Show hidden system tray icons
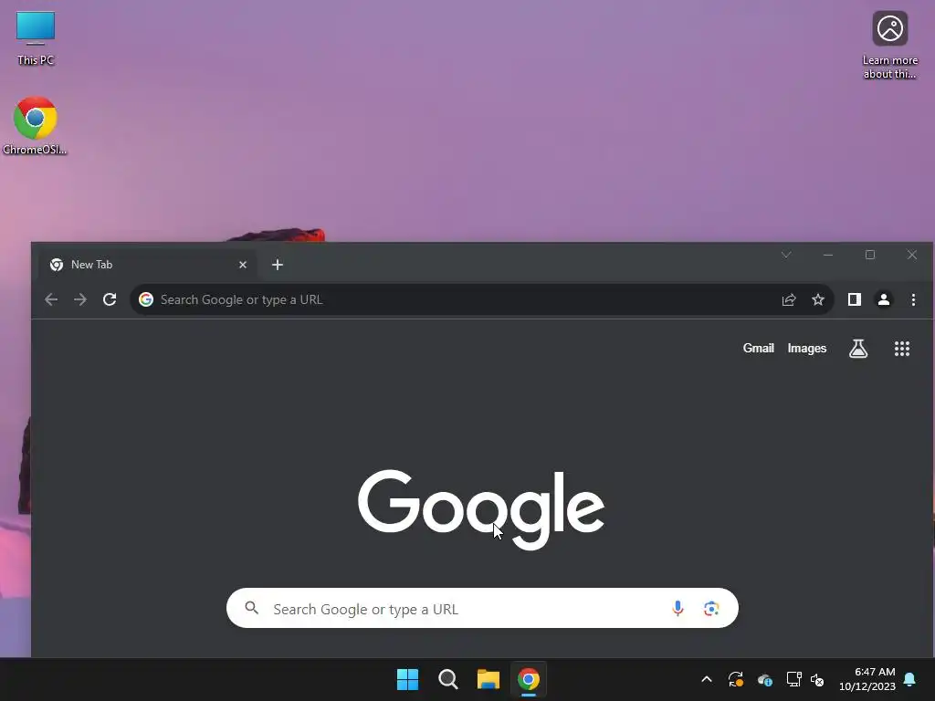935x701 pixels. pos(707,679)
